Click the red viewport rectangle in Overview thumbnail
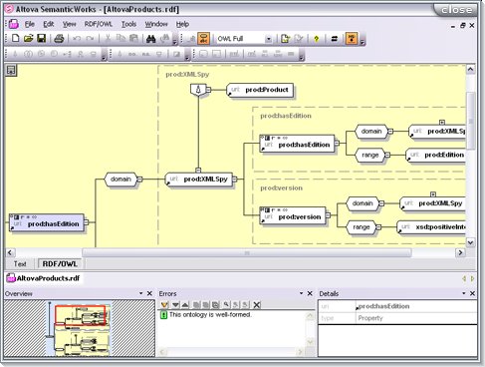This screenshot has height=367, width=485. 80,314
